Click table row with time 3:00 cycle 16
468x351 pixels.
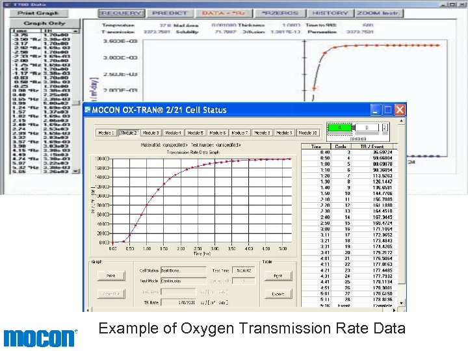(x=349, y=229)
